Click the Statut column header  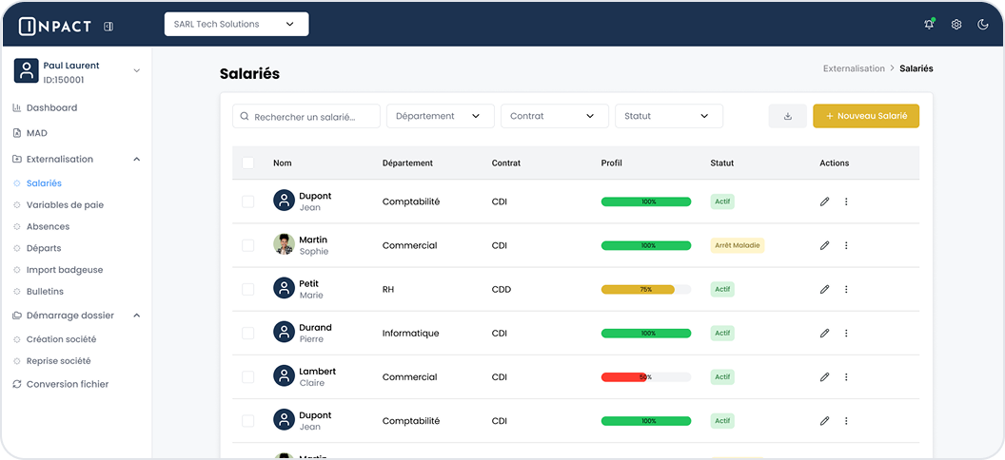722,163
